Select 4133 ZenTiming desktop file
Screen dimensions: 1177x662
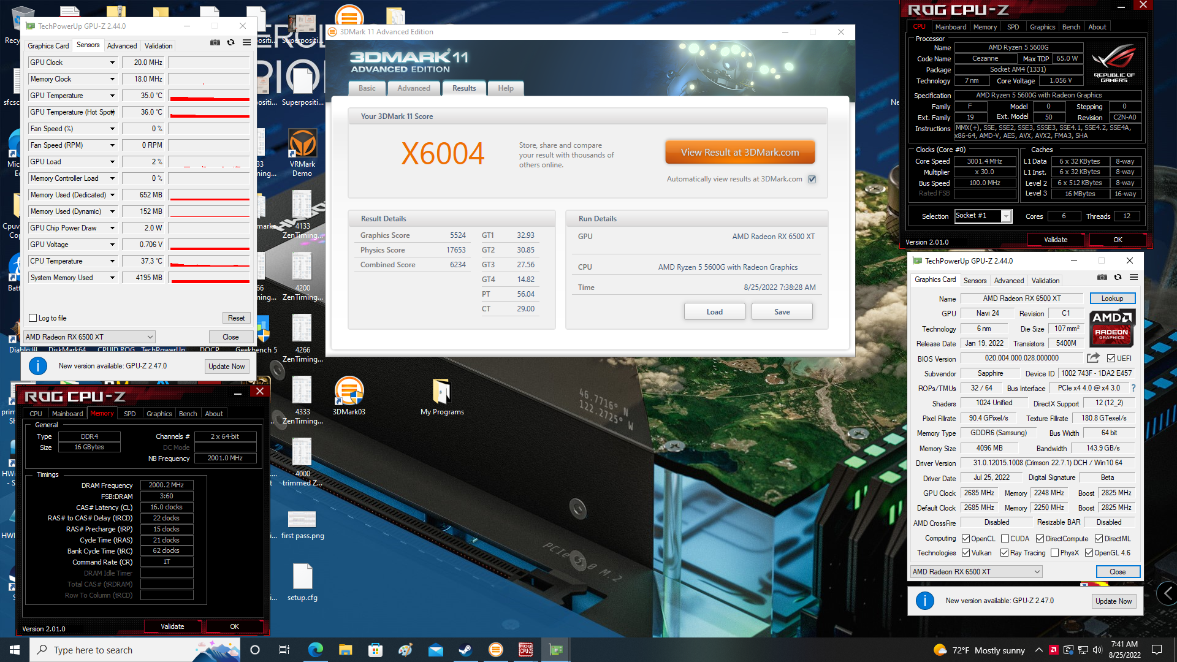[302, 215]
